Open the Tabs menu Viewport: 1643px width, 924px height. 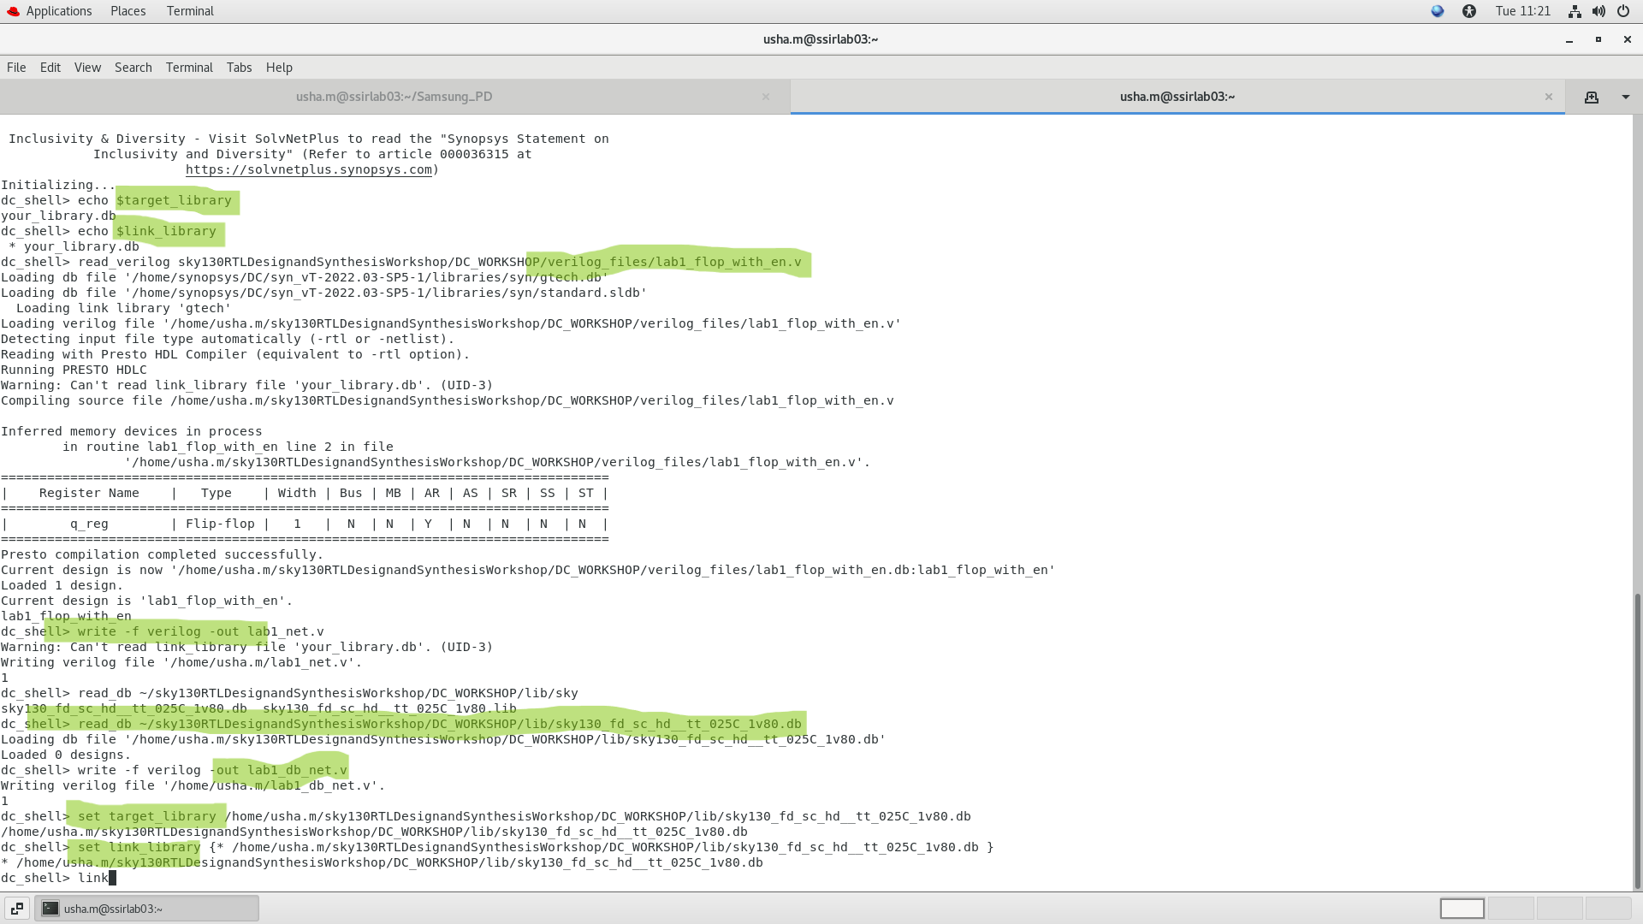239,68
